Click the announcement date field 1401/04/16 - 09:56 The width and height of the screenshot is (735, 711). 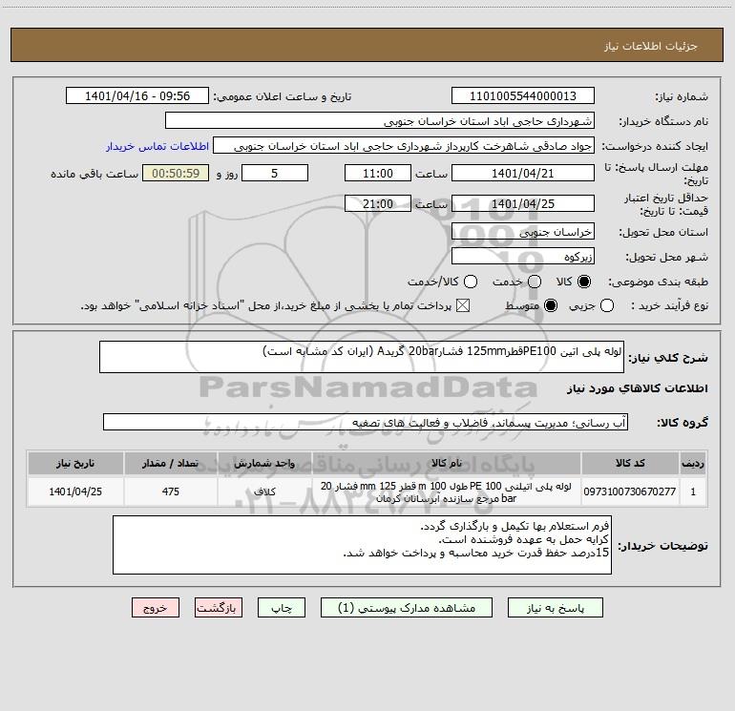coord(137,96)
